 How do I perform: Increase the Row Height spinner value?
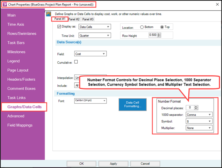pos(159,34)
